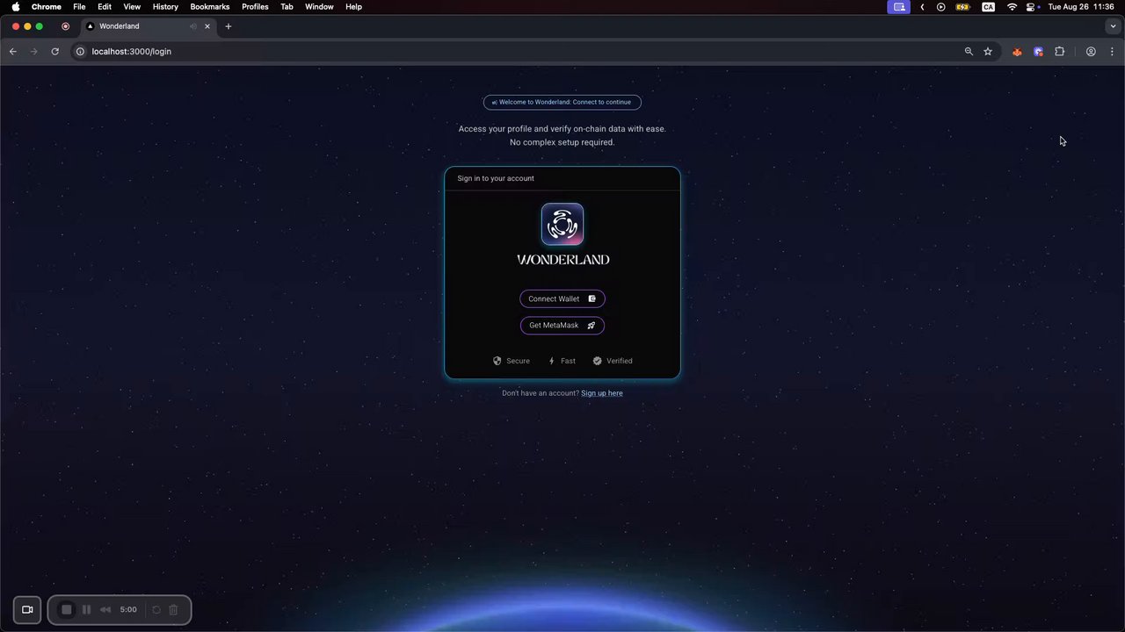Pause the screen recording
1125x632 pixels.
pos(86,610)
